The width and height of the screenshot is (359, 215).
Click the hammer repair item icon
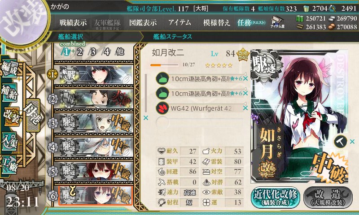click(341, 142)
